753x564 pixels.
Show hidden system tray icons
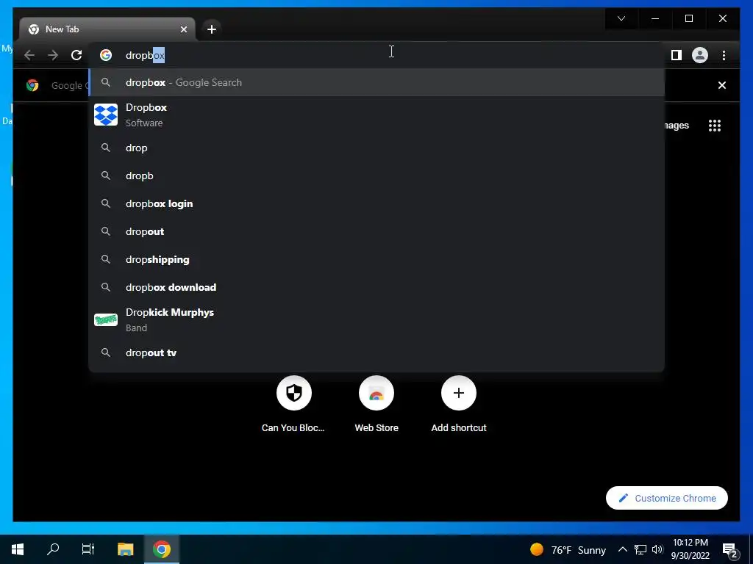[x=622, y=549]
